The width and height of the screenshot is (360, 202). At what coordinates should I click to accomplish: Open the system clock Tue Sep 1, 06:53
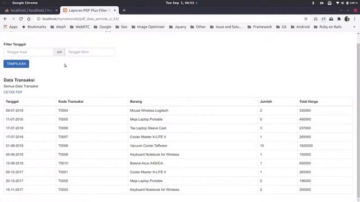pyautogui.click(x=180, y=3)
